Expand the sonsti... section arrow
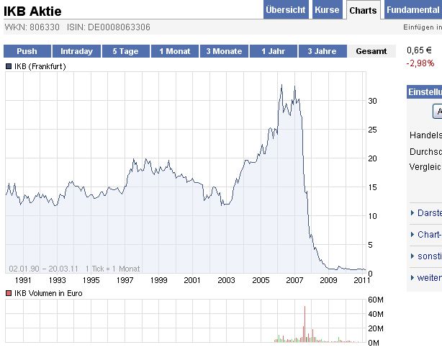The width and height of the screenshot is (442, 350). (412, 256)
